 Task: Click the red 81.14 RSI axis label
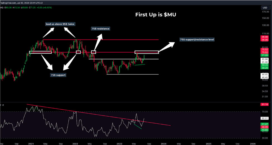[x=264, y=104]
